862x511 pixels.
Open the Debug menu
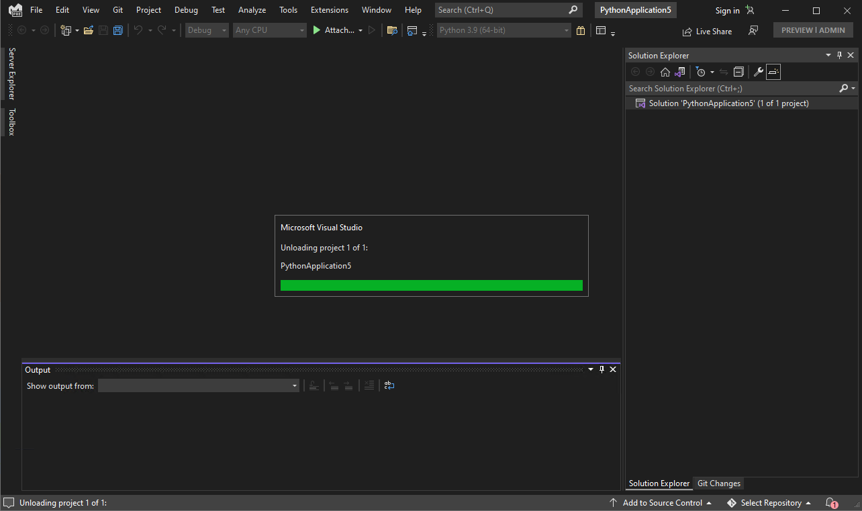click(186, 10)
